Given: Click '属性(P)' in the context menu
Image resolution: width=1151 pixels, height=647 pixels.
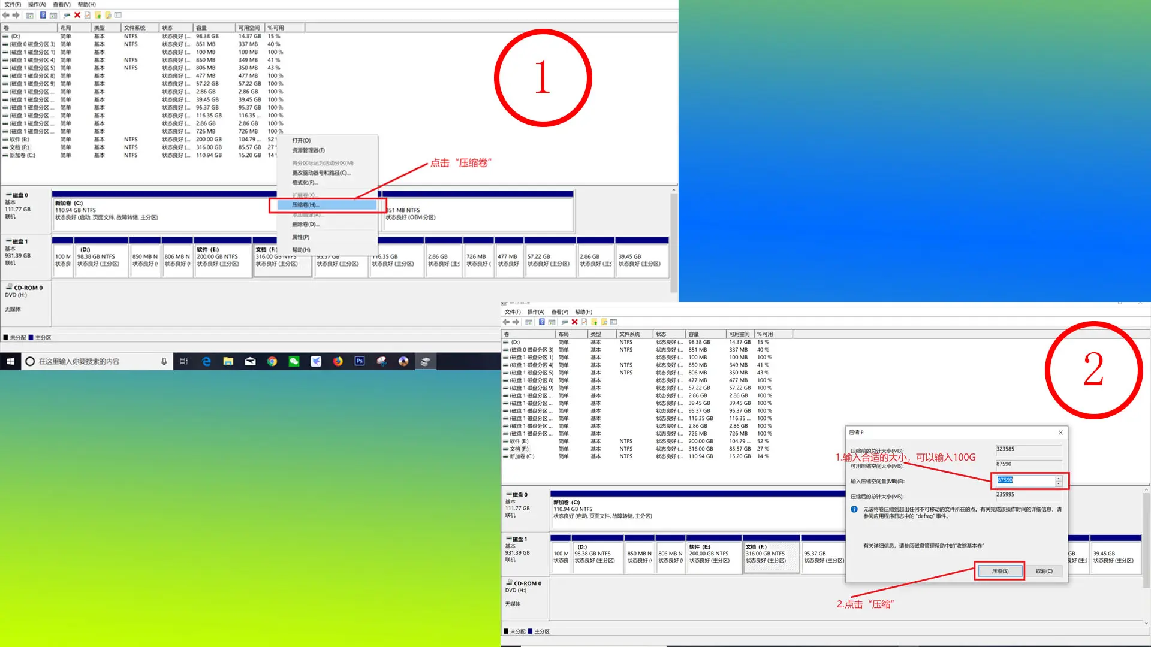Looking at the screenshot, I should pyautogui.click(x=300, y=237).
